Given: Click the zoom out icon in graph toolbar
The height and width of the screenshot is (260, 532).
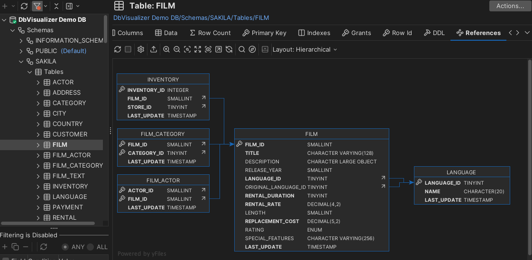Looking at the screenshot, I should click(x=177, y=49).
